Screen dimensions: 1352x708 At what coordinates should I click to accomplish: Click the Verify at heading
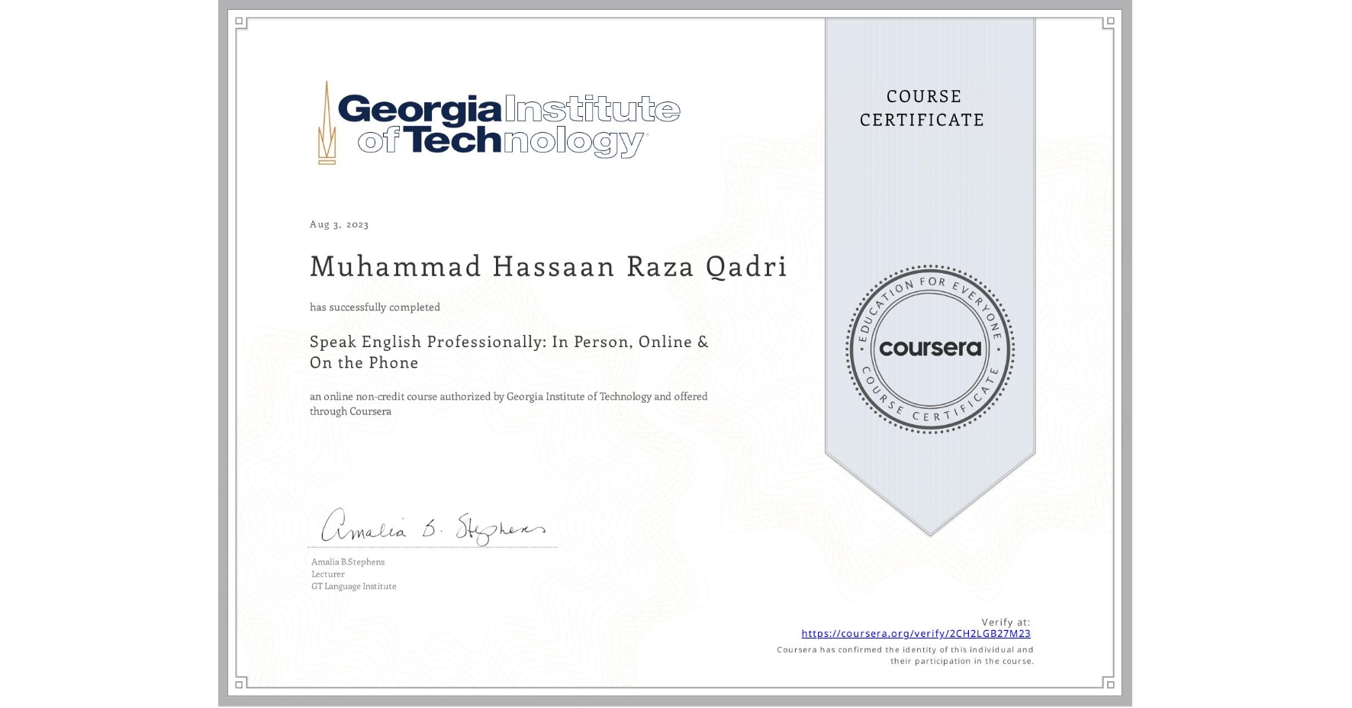coord(1006,622)
